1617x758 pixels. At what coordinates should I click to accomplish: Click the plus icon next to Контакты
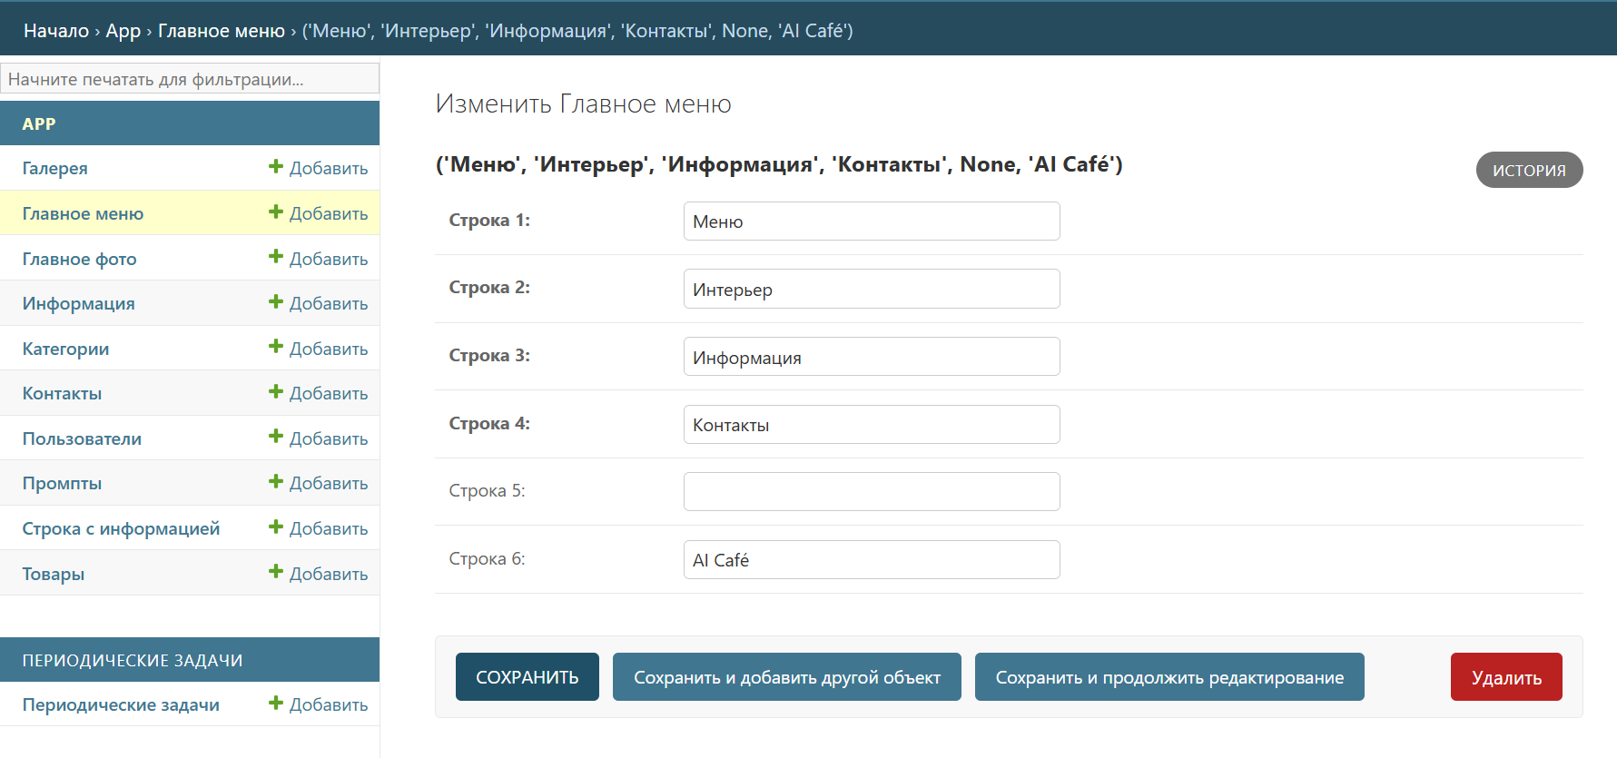point(276,392)
